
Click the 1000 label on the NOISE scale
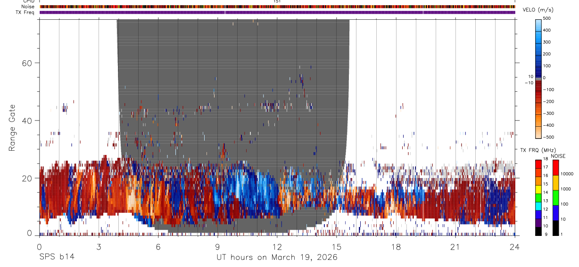565,189
